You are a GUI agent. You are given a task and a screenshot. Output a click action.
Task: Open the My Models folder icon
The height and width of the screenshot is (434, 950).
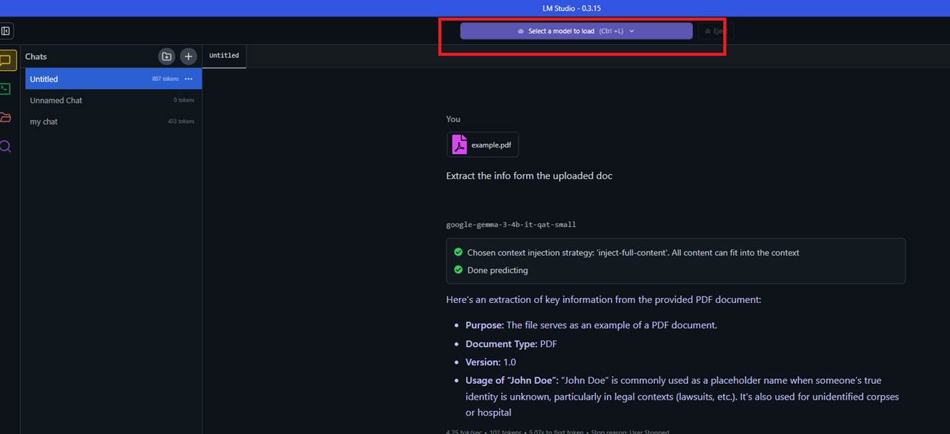click(x=6, y=117)
